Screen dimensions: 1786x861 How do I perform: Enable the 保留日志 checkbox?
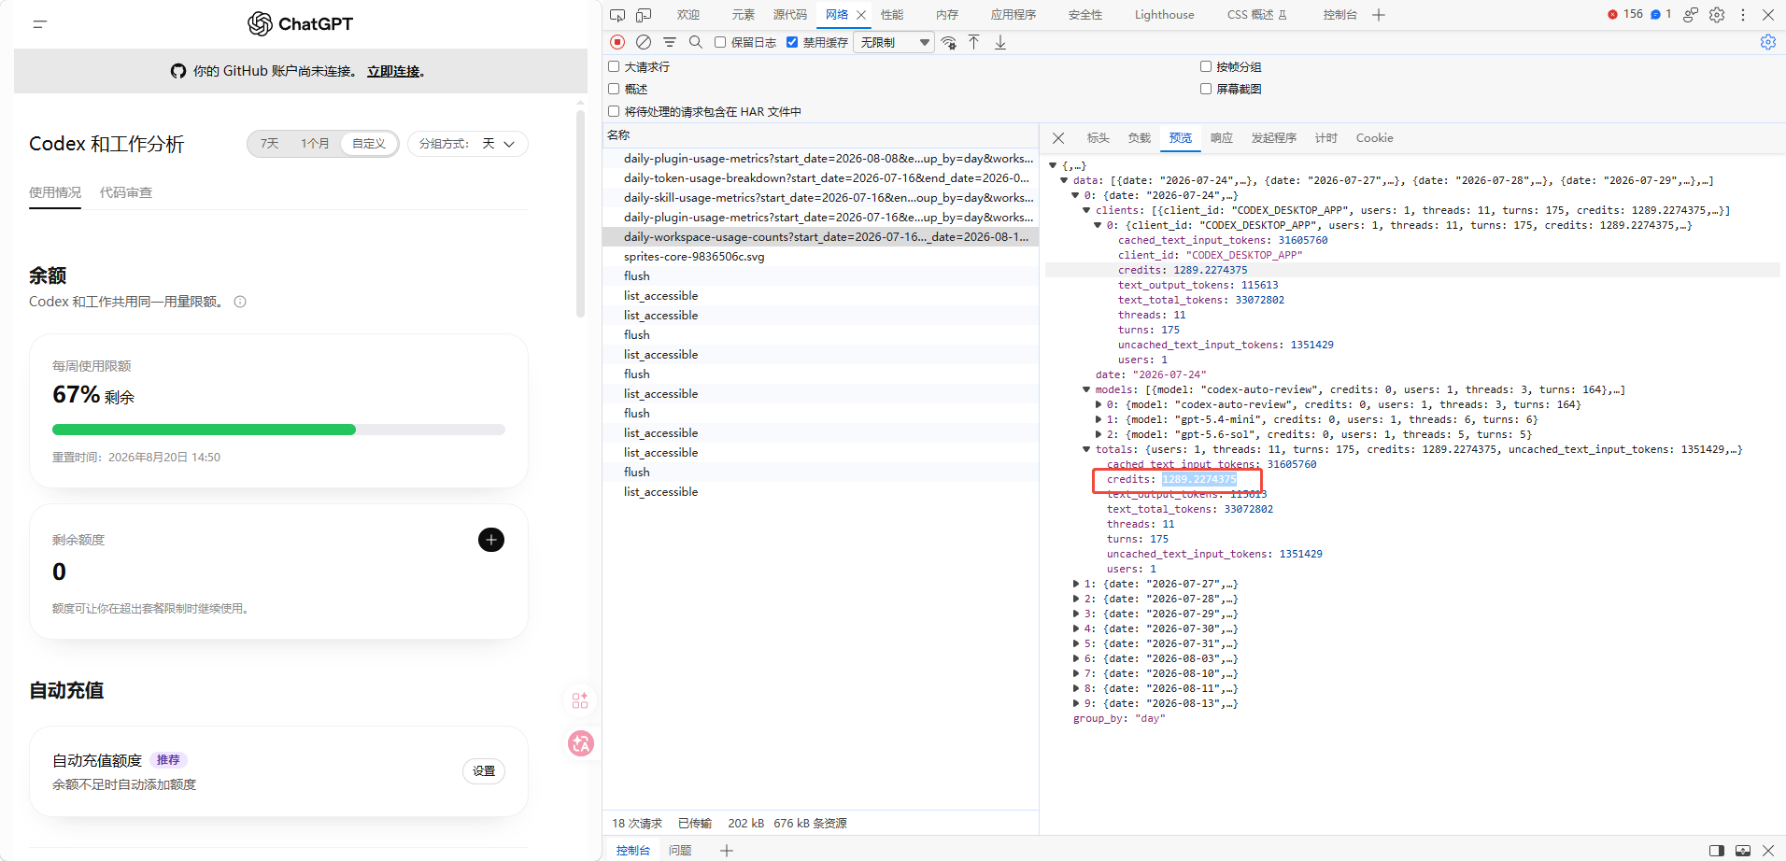pos(720,42)
